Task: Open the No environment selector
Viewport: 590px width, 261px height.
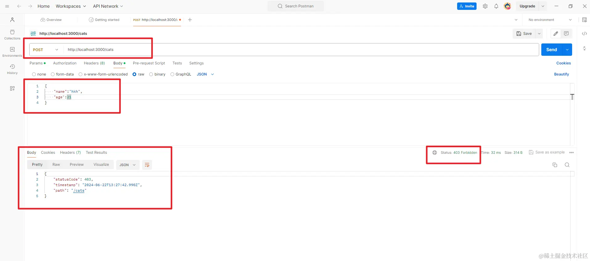Action: 550,20
